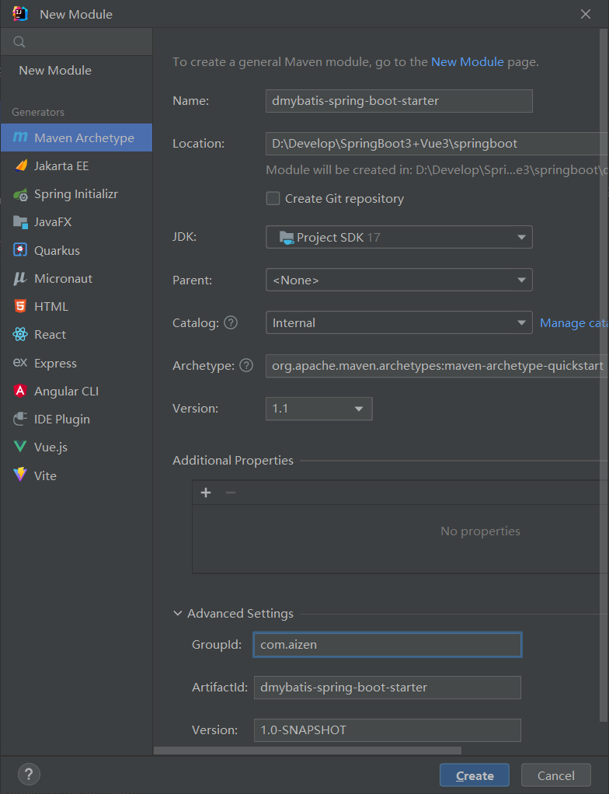Open the JDK Project SDK dropdown
This screenshot has width=609, height=794.
click(398, 238)
